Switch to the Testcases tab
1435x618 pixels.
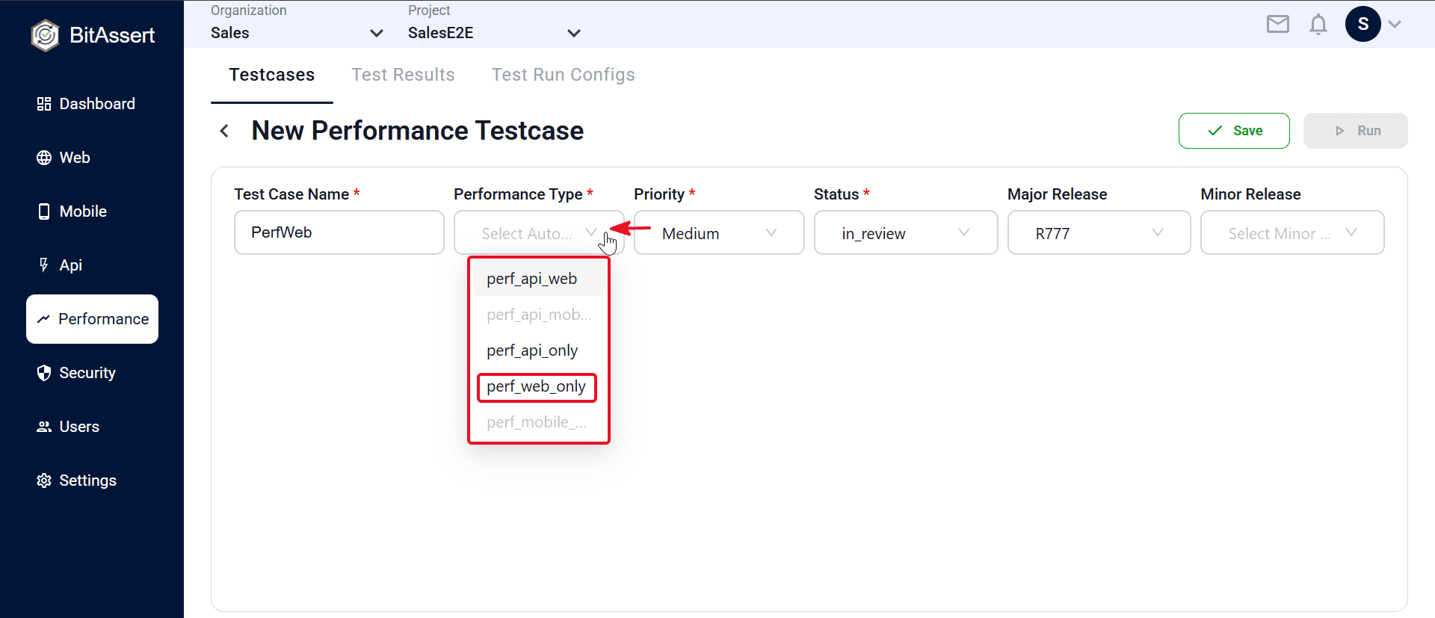[x=272, y=75]
